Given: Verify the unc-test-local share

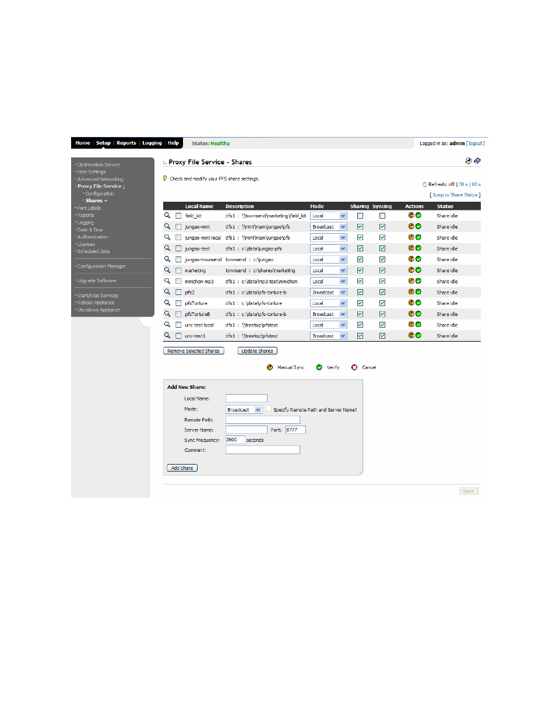Looking at the screenshot, I should click(418, 325).
